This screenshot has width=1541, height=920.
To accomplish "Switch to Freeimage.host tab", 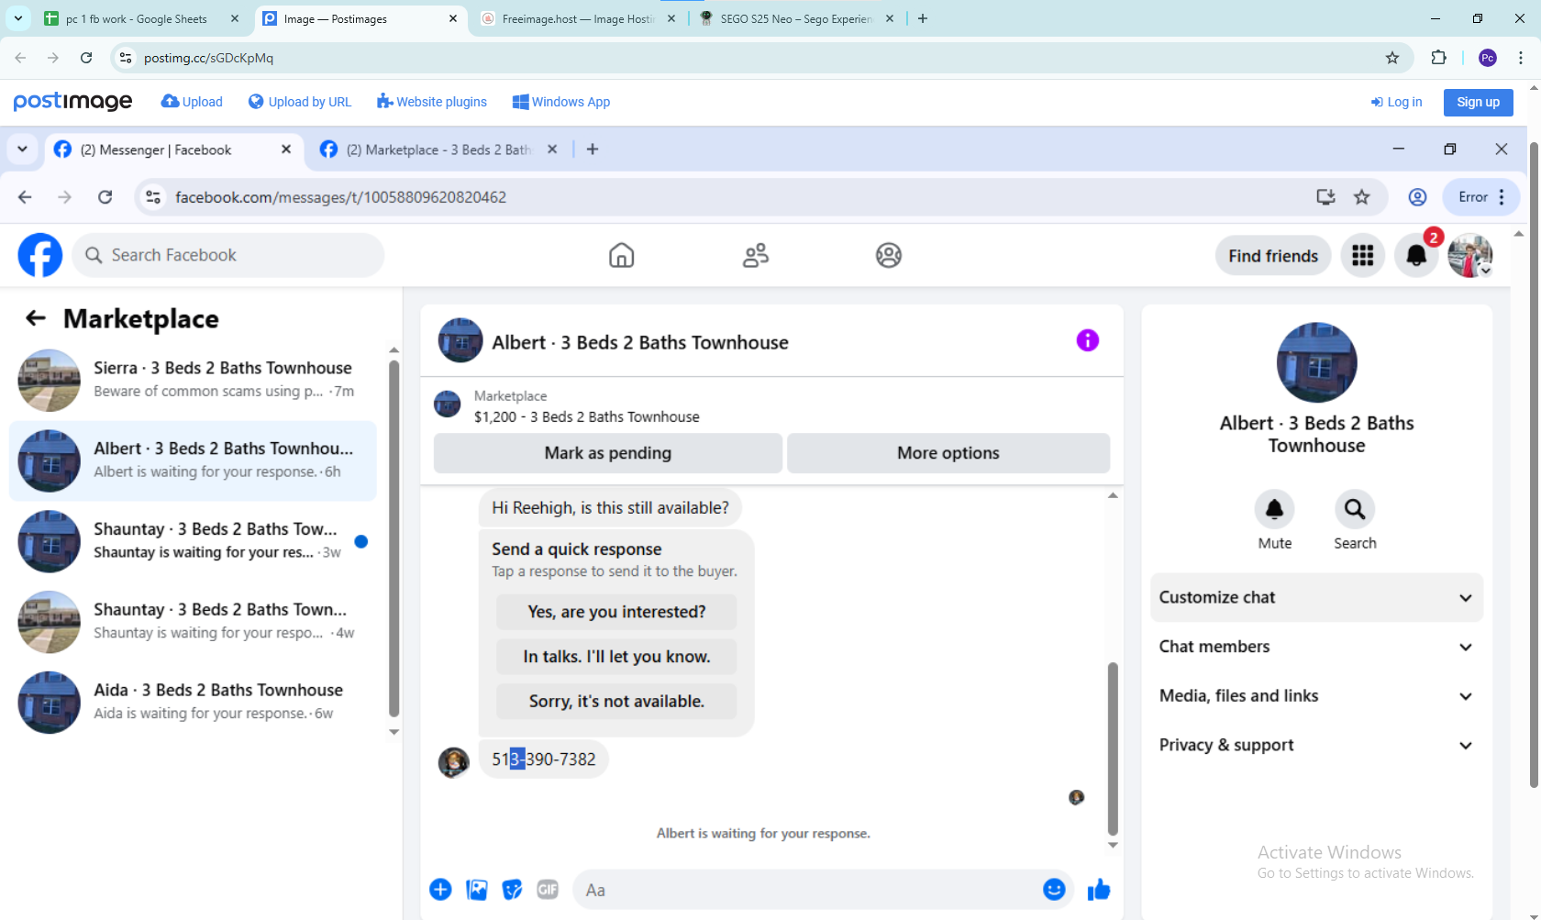I will pyautogui.click(x=578, y=18).
